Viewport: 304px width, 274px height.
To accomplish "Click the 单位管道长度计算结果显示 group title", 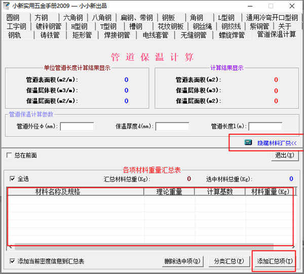I will click(x=77, y=68).
